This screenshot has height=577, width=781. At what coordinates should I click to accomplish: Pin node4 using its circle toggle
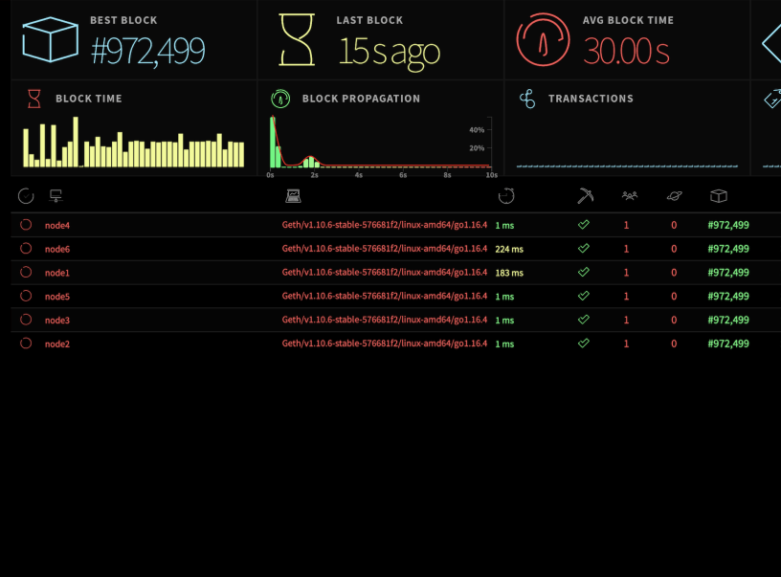[26, 225]
